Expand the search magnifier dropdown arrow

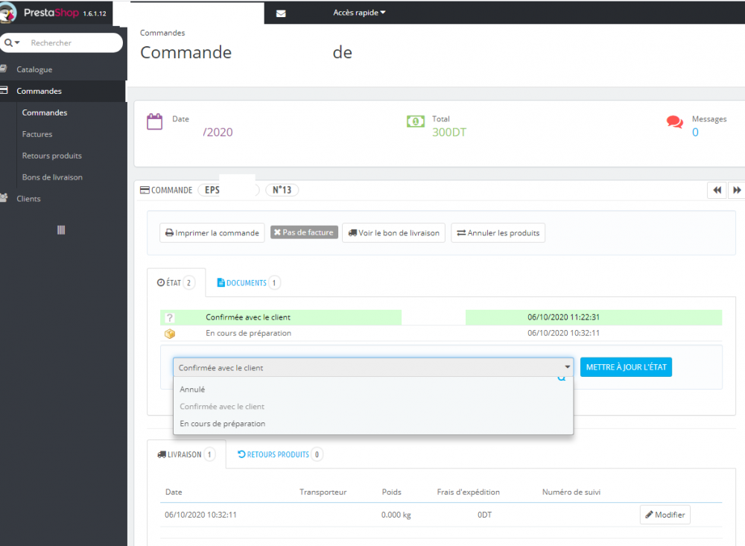click(13, 42)
